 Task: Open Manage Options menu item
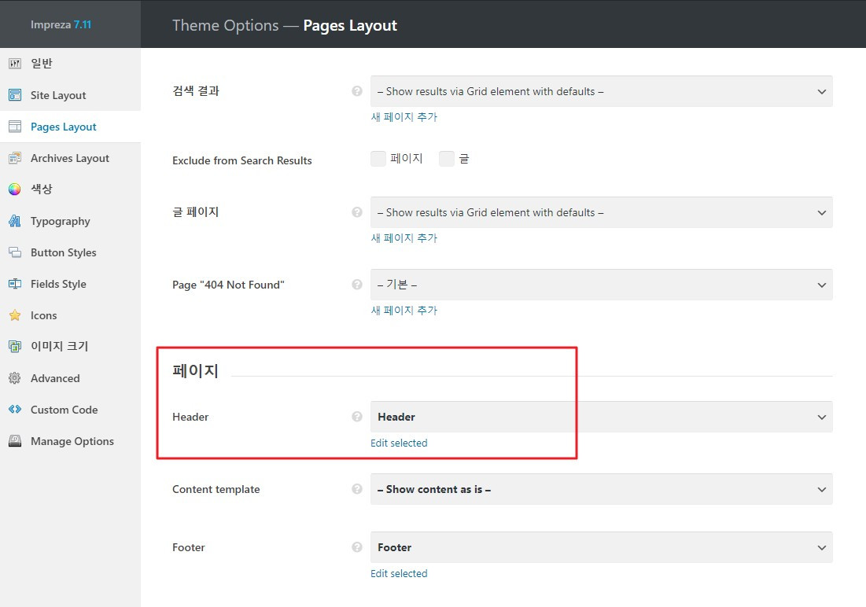coord(70,441)
